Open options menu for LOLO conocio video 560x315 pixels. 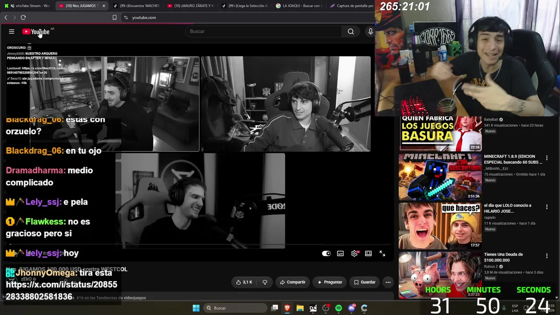(546, 206)
